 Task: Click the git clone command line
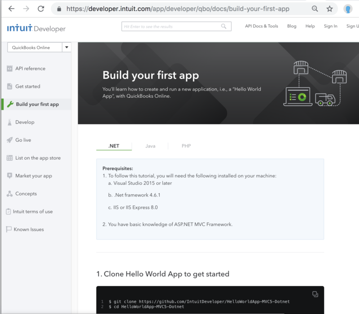pyautogui.click(x=199, y=301)
